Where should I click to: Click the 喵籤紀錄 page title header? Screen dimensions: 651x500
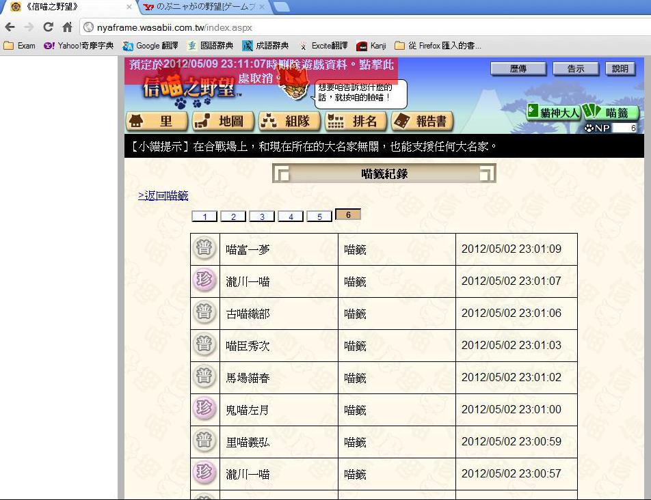tap(384, 173)
